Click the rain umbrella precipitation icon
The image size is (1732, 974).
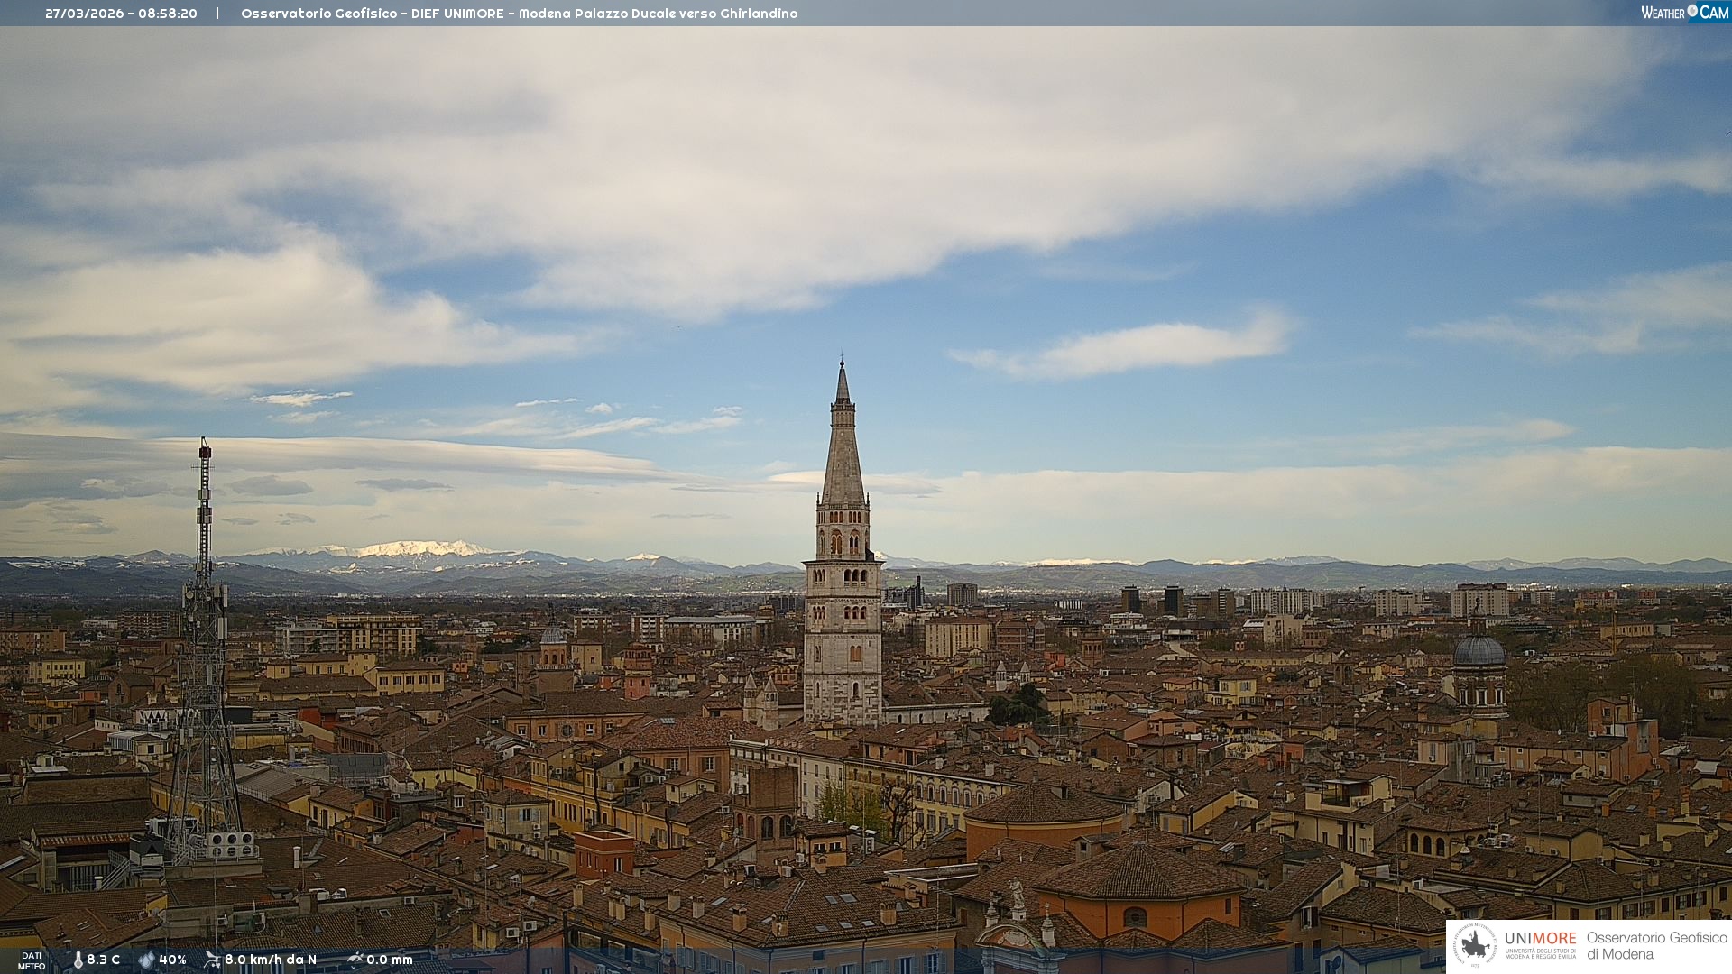coord(355,960)
